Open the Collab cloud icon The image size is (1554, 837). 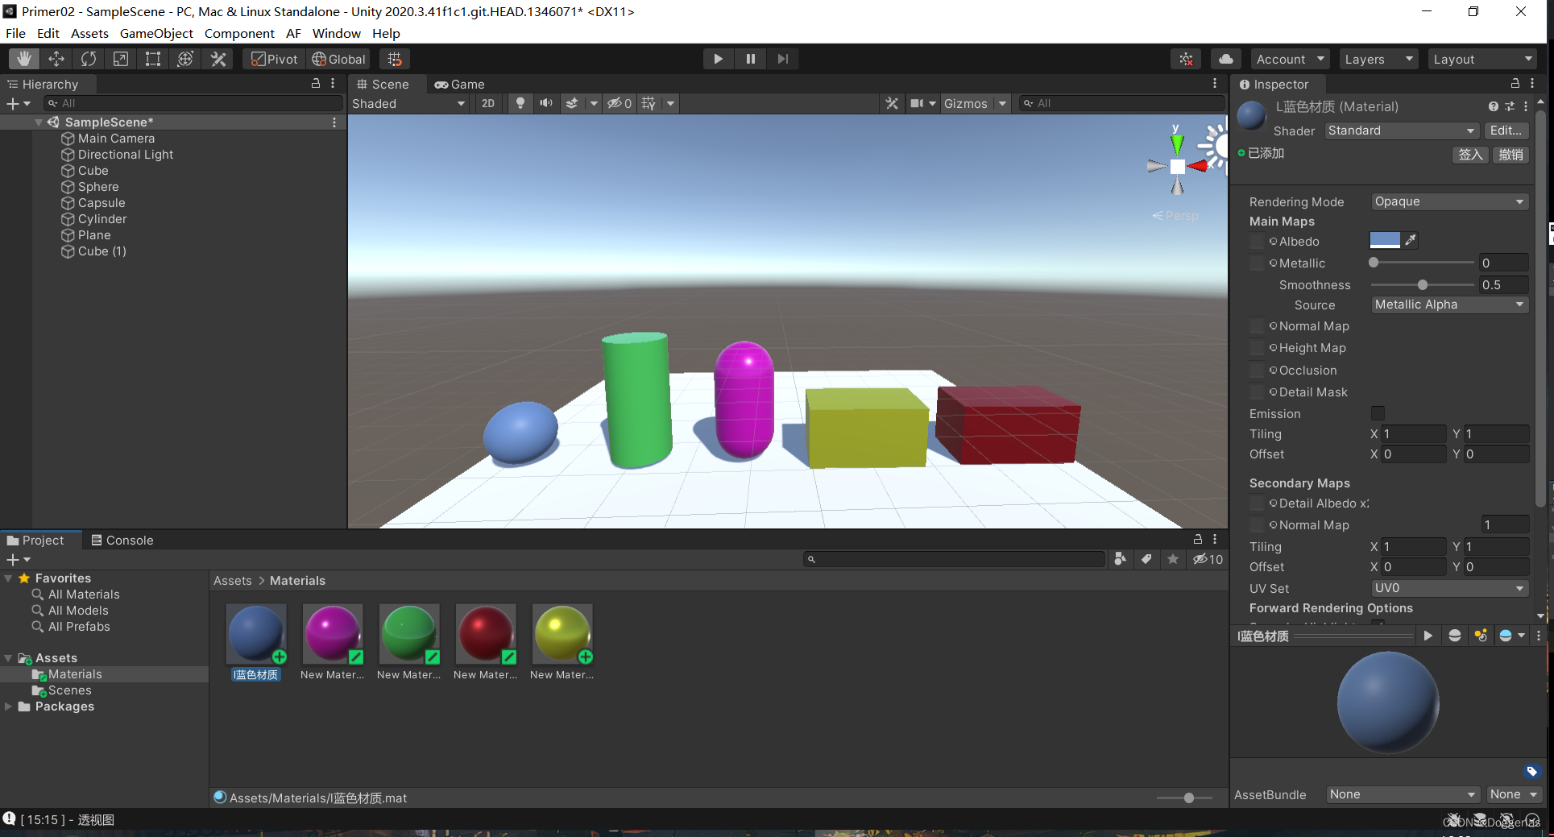[1225, 59]
